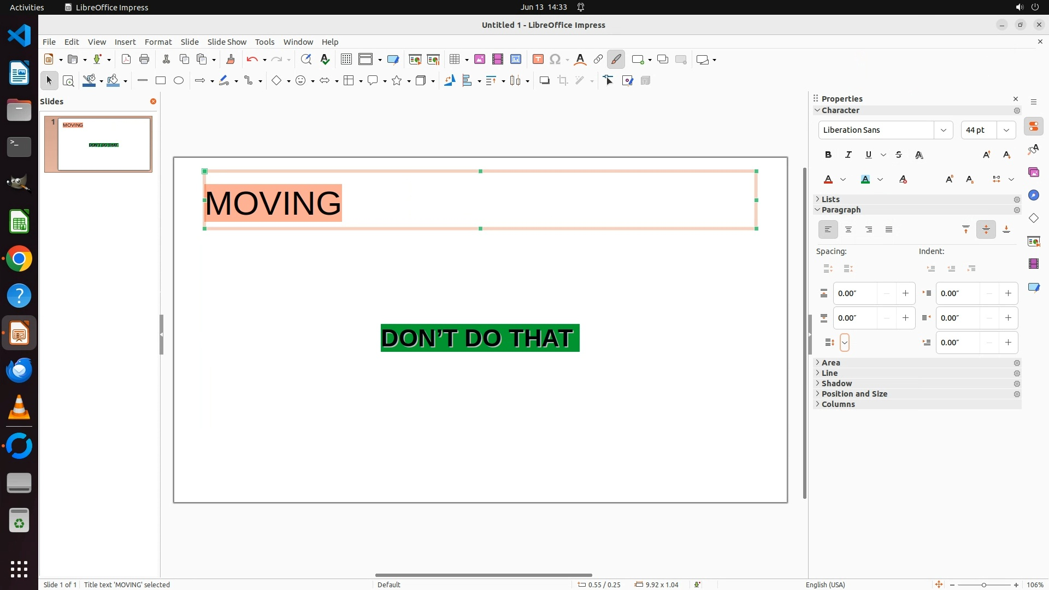Enable center paragraph alignment

[x=848, y=230]
